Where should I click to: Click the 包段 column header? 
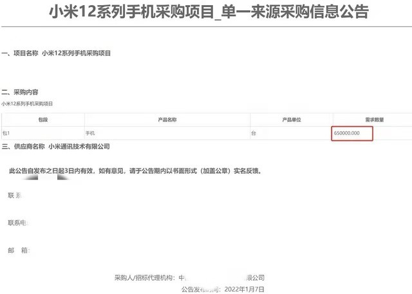click(43, 120)
